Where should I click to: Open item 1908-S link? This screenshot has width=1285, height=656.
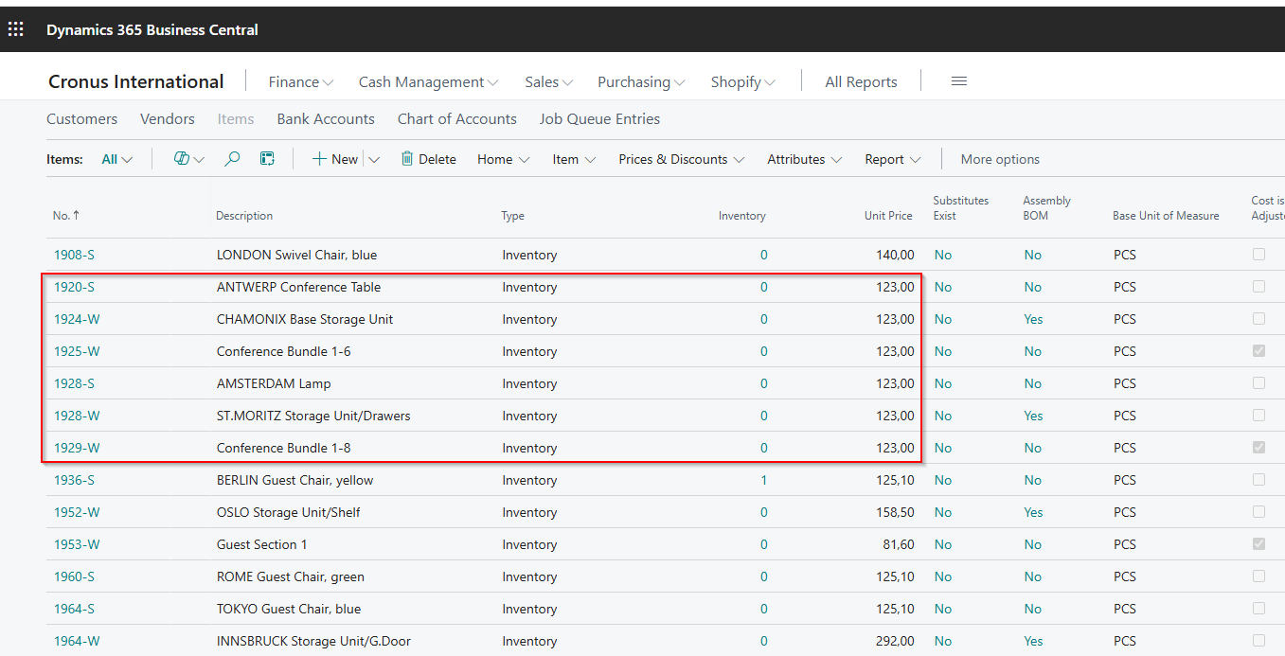74,255
